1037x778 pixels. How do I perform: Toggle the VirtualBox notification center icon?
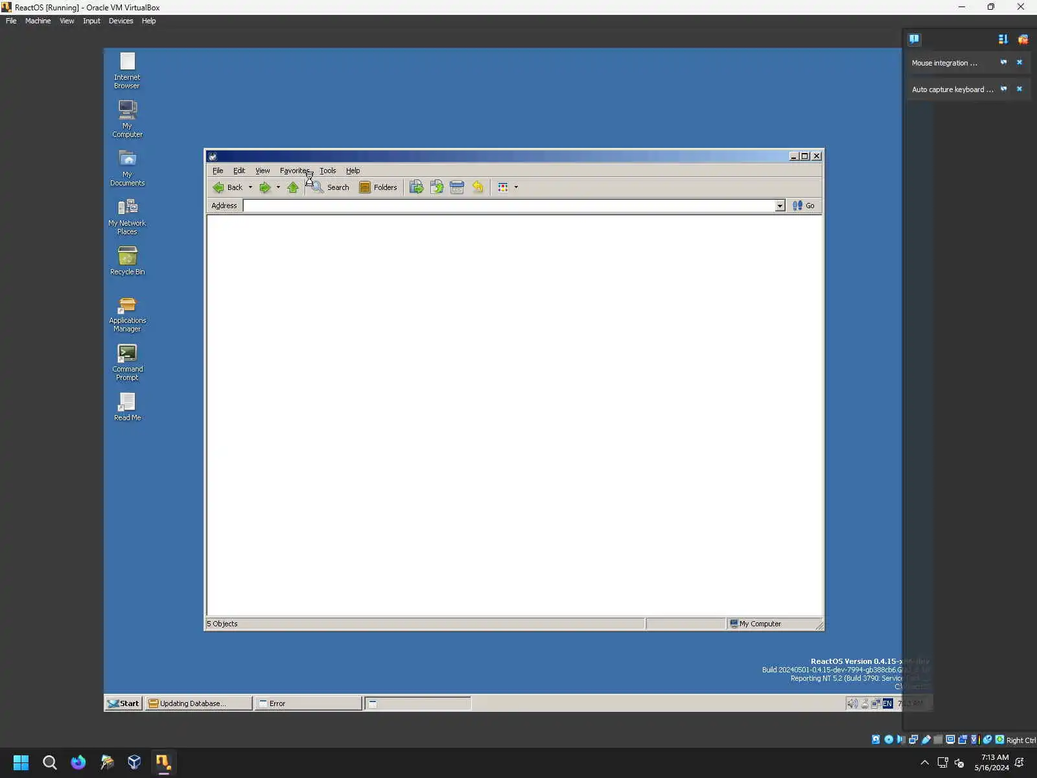tap(914, 39)
